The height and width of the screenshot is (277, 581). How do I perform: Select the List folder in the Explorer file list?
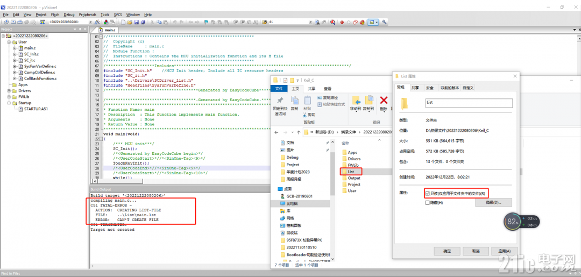[350, 172]
